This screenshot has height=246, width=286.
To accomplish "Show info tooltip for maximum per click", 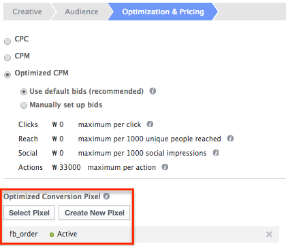I will pyautogui.click(x=150, y=124).
